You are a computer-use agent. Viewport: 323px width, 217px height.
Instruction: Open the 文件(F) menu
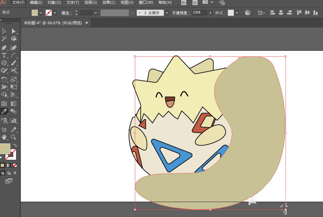tap(18, 3)
